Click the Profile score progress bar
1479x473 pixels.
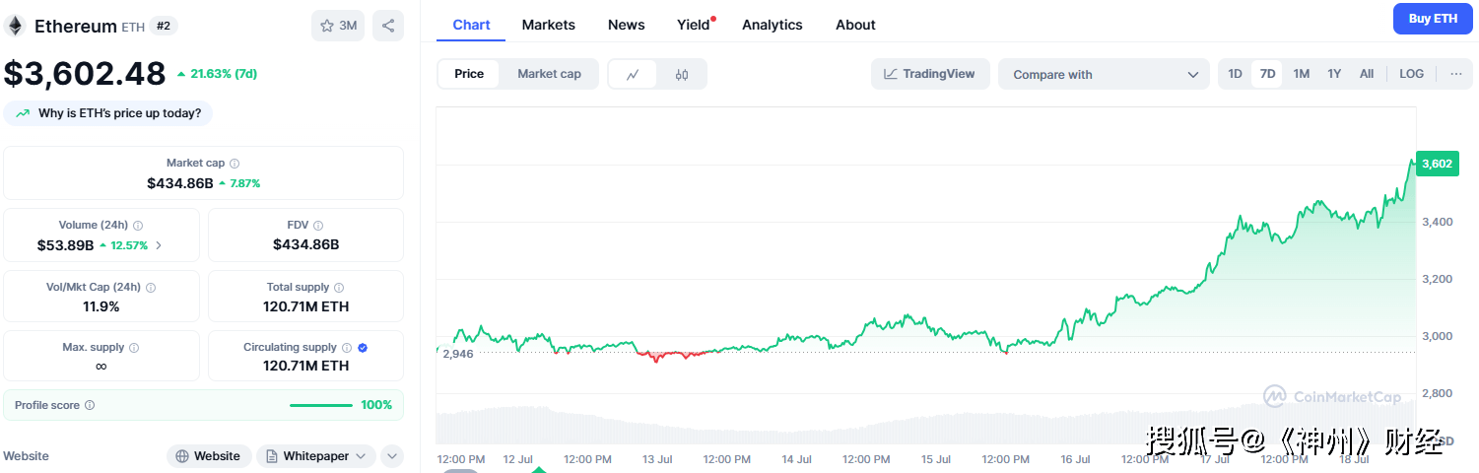coord(320,405)
